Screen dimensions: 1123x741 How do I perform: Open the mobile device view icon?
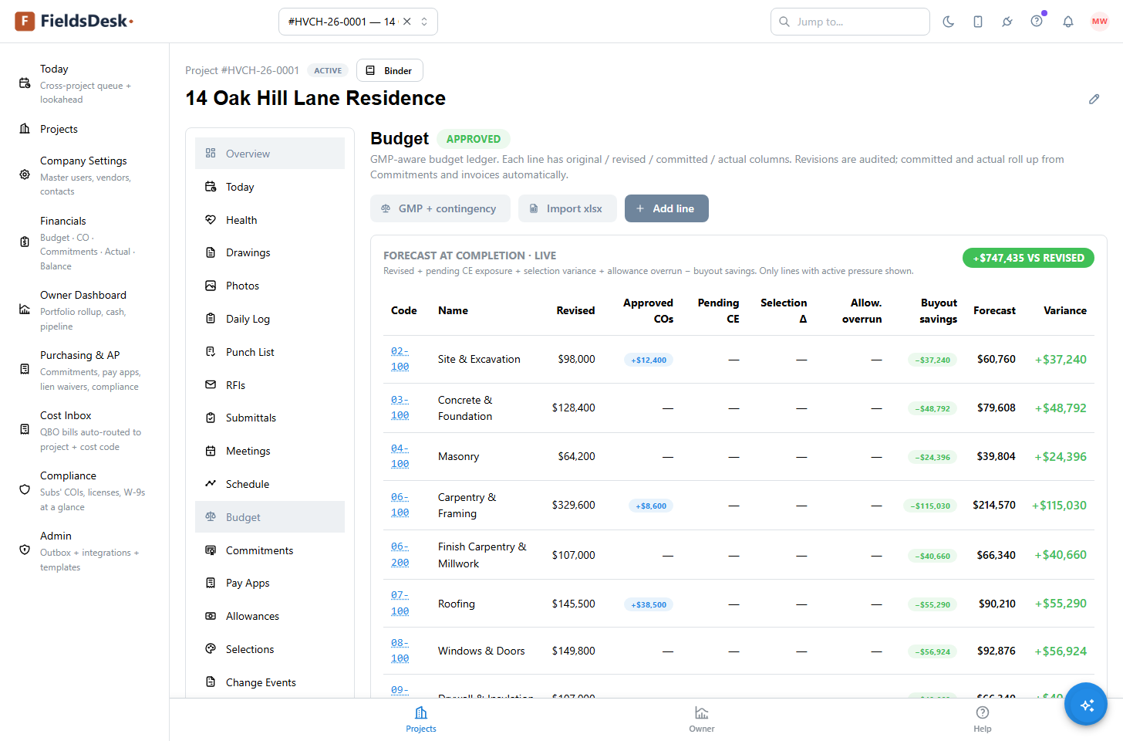click(978, 22)
